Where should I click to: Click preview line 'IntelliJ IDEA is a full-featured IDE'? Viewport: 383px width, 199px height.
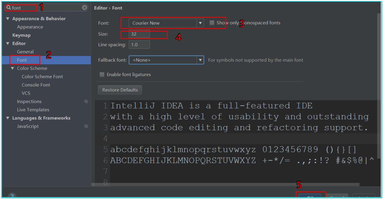(211, 106)
